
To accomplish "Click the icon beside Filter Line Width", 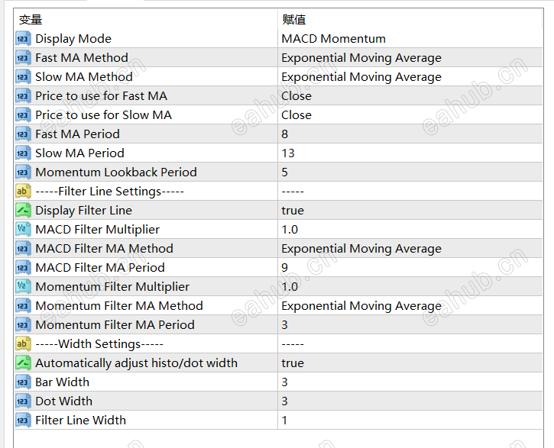I will [22, 421].
